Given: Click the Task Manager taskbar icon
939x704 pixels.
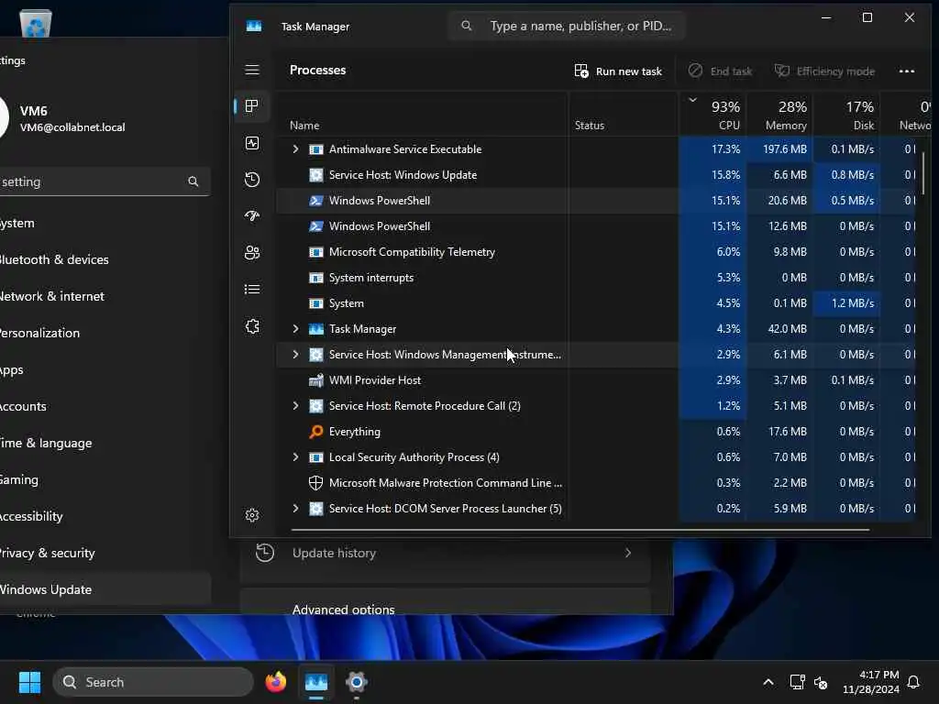Looking at the screenshot, I should pos(316,682).
